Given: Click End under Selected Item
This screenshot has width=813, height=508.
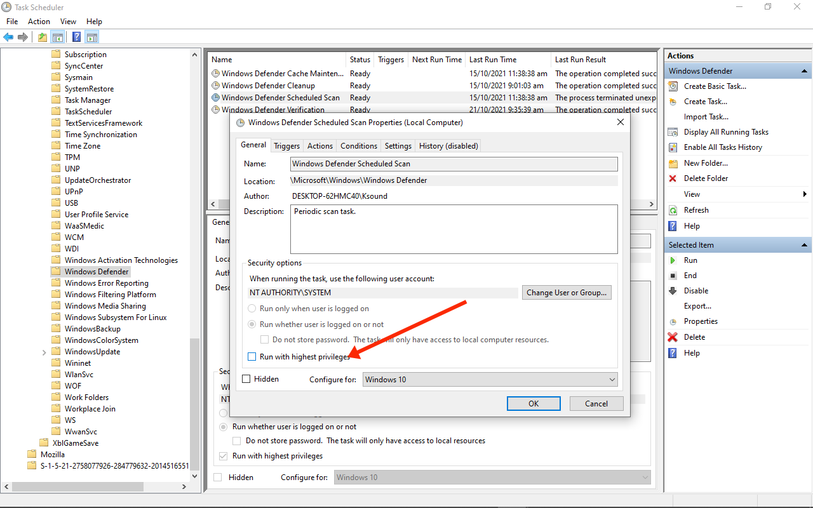Looking at the screenshot, I should [690, 276].
